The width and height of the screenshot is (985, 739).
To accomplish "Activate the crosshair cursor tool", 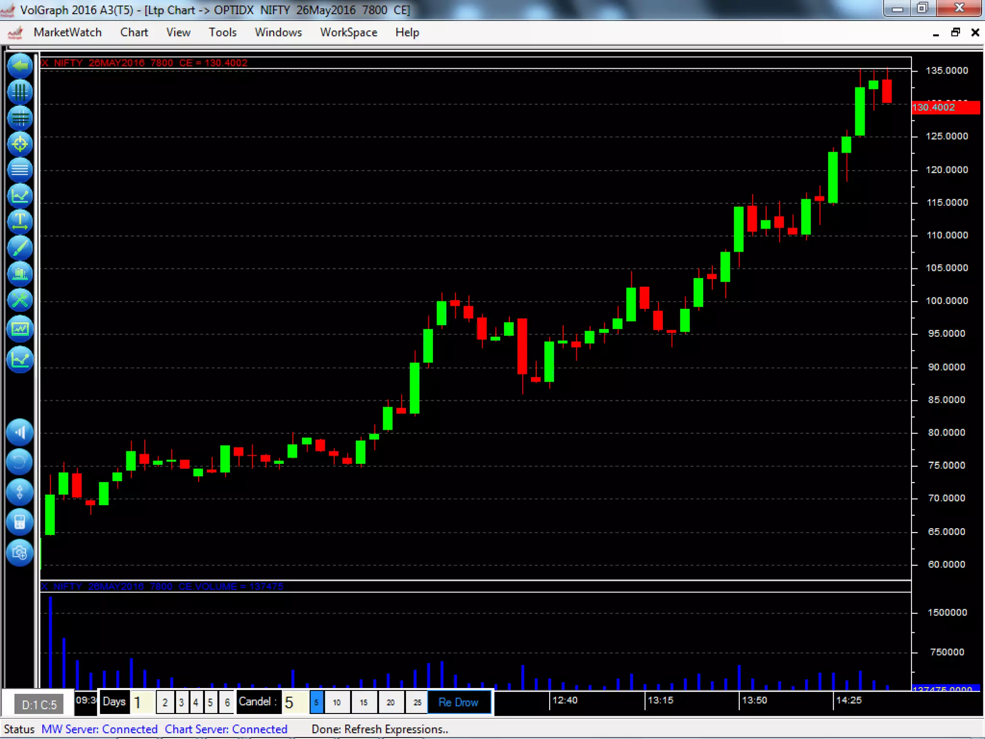I will click(x=20, y=144).
